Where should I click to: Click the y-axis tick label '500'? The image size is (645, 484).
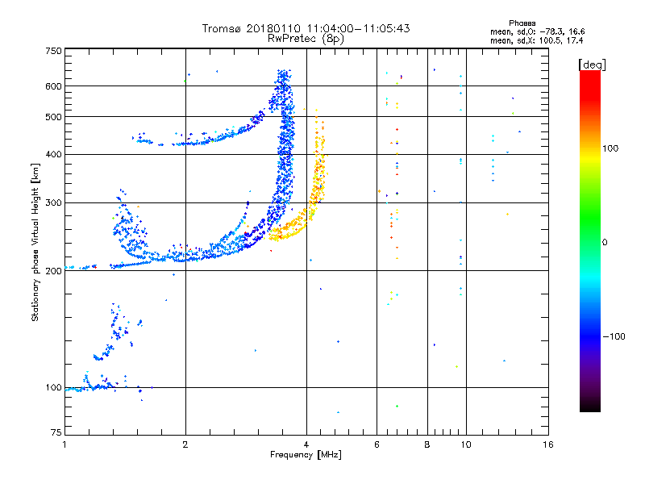53,117
